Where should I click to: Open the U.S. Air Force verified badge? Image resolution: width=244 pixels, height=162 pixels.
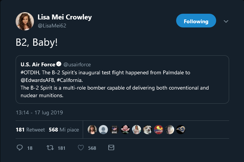[x=59, y=64]
